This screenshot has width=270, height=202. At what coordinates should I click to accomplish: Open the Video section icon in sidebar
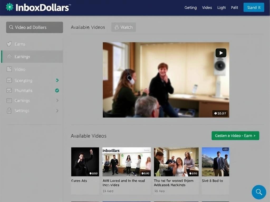[x=9, y=69]
